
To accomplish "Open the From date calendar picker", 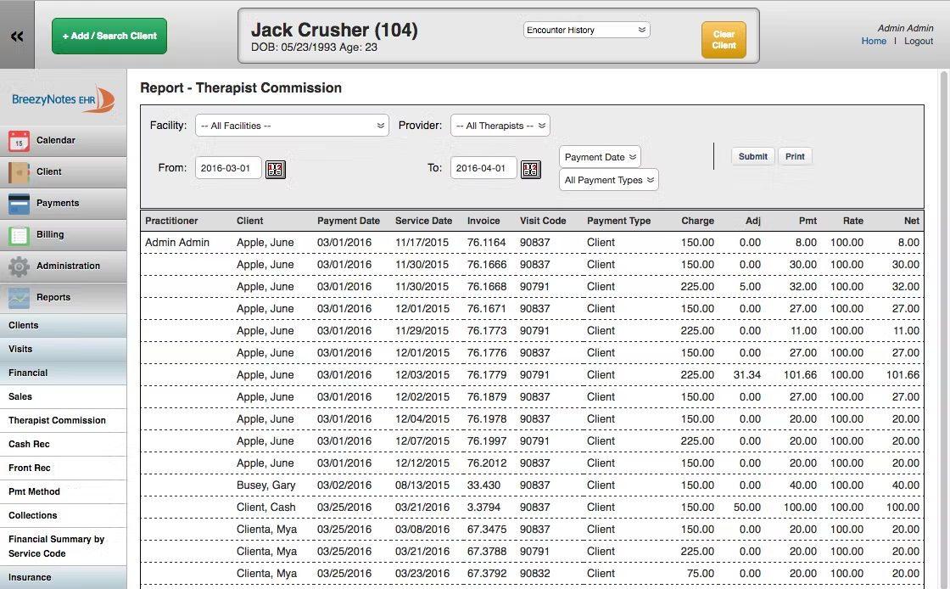I will pyautogui.click(x=276, y=169).
